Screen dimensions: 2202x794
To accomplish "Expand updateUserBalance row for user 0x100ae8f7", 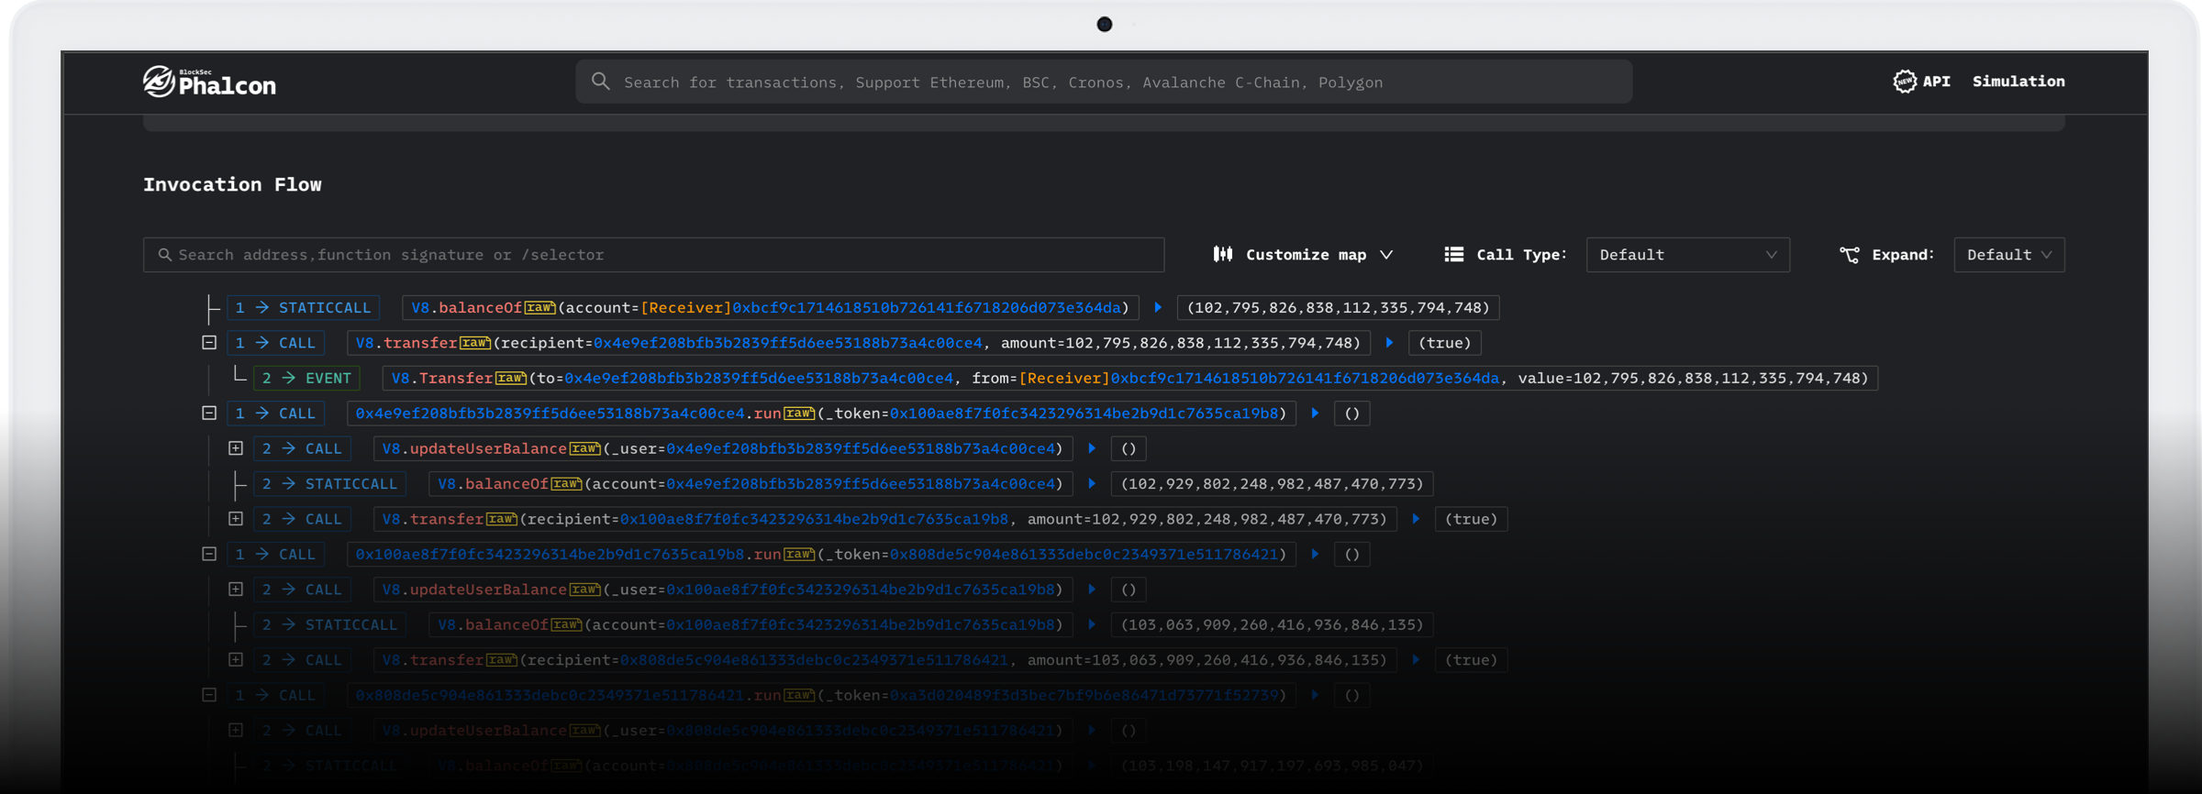I will click(236, 590).
